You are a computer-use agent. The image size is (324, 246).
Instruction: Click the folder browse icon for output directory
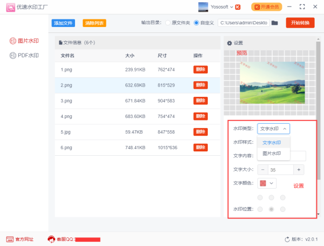coord(274,23)
